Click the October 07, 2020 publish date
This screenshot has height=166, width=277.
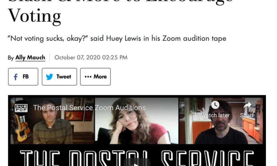(x=91, y=57)
